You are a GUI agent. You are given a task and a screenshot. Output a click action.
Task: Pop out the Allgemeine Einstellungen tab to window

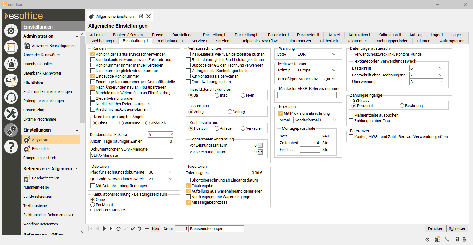141,16
